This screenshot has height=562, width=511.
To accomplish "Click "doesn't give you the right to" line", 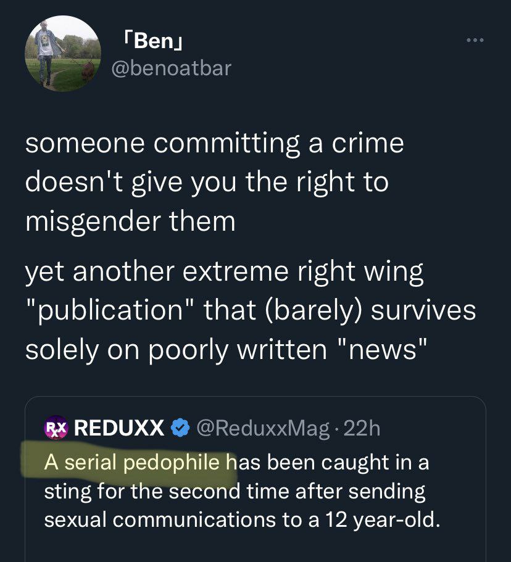I will click(x=207, y=183).
